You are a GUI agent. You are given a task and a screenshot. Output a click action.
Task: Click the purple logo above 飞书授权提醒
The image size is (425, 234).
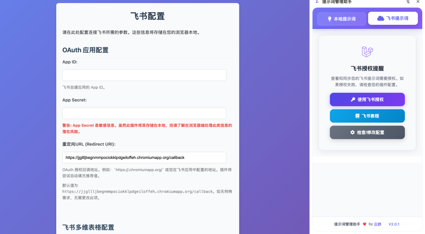pos(367,51)
